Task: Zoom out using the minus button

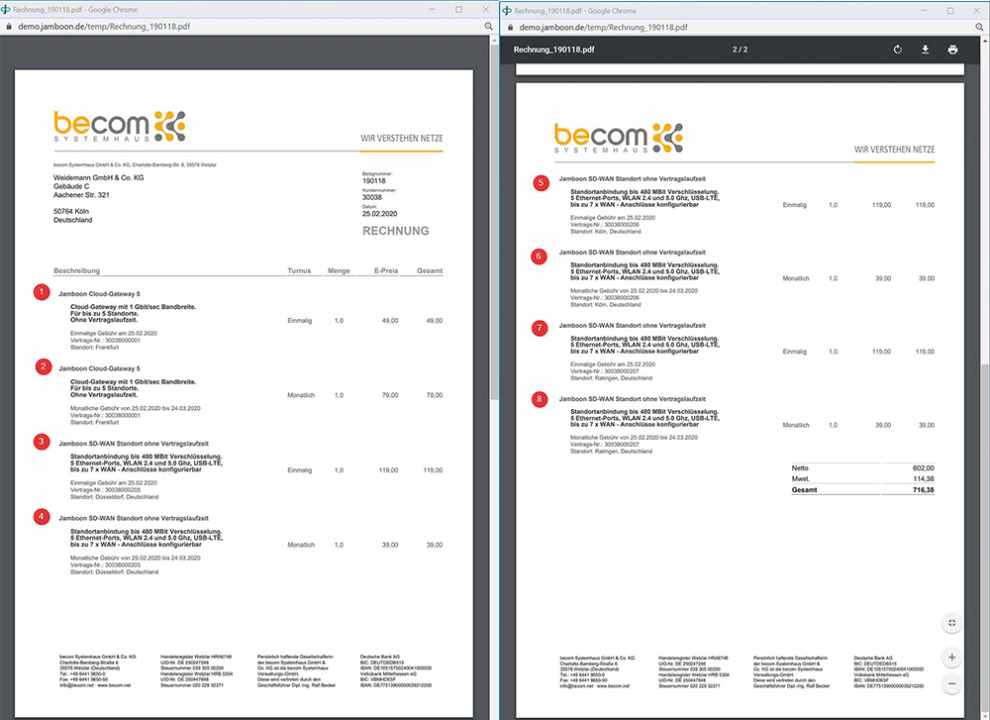Action: click(x=951, y=683)
